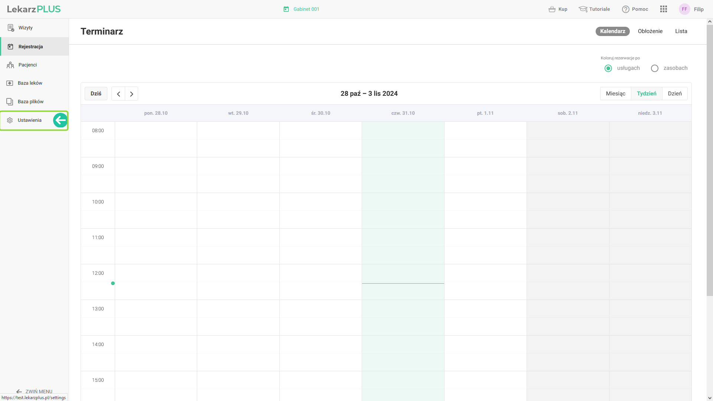This screenshot has width=713, height=401.
Task: Open Filip user profile menu
Action: (x=691, y=9)
